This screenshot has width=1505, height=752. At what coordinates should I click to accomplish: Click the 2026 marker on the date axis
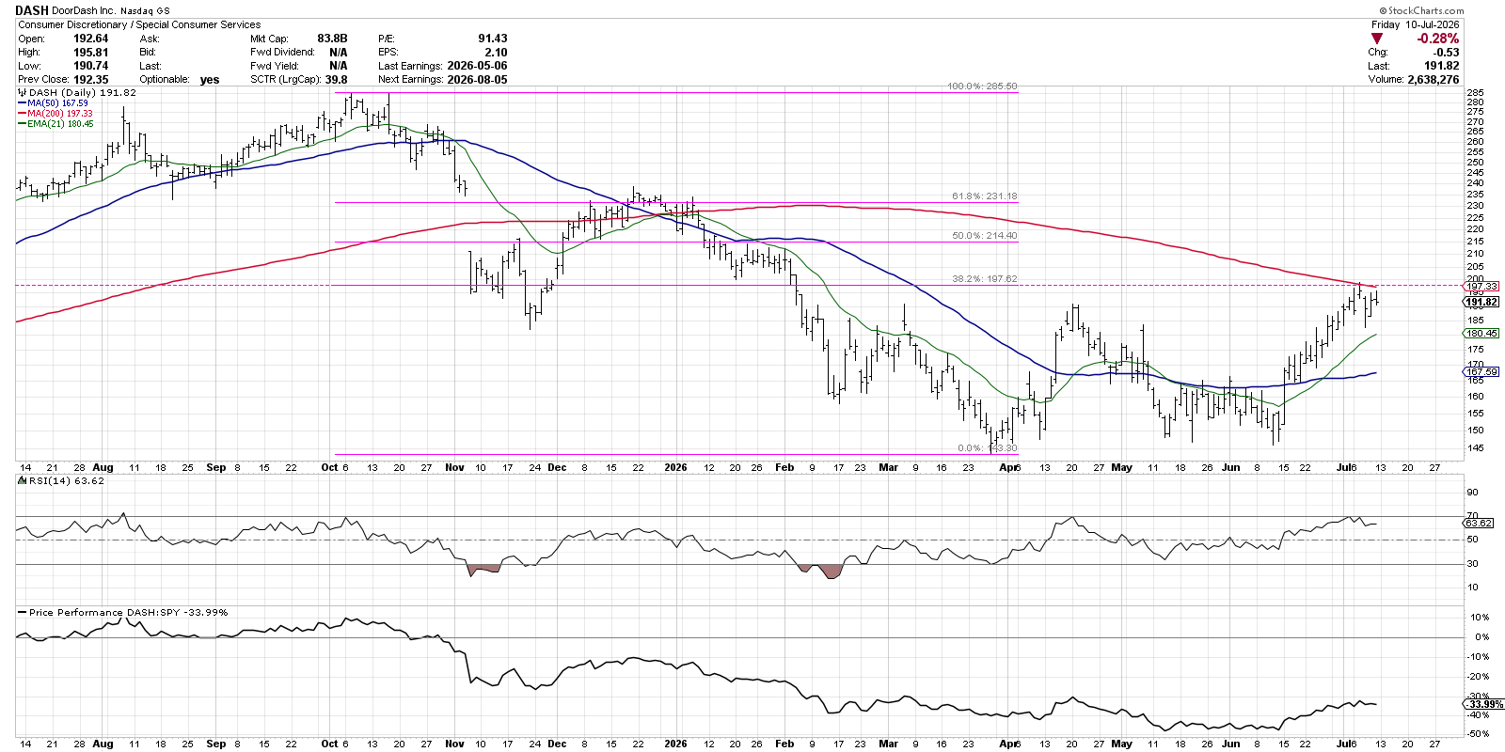pos(675,467)
